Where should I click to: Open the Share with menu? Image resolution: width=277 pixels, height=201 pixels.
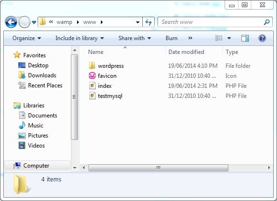135,38
